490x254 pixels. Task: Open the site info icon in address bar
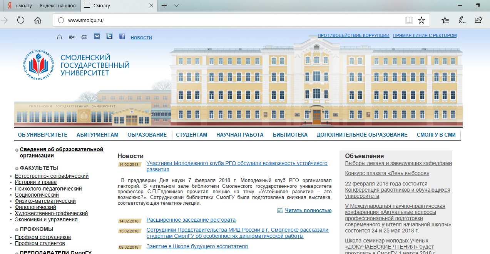(61, 20)
